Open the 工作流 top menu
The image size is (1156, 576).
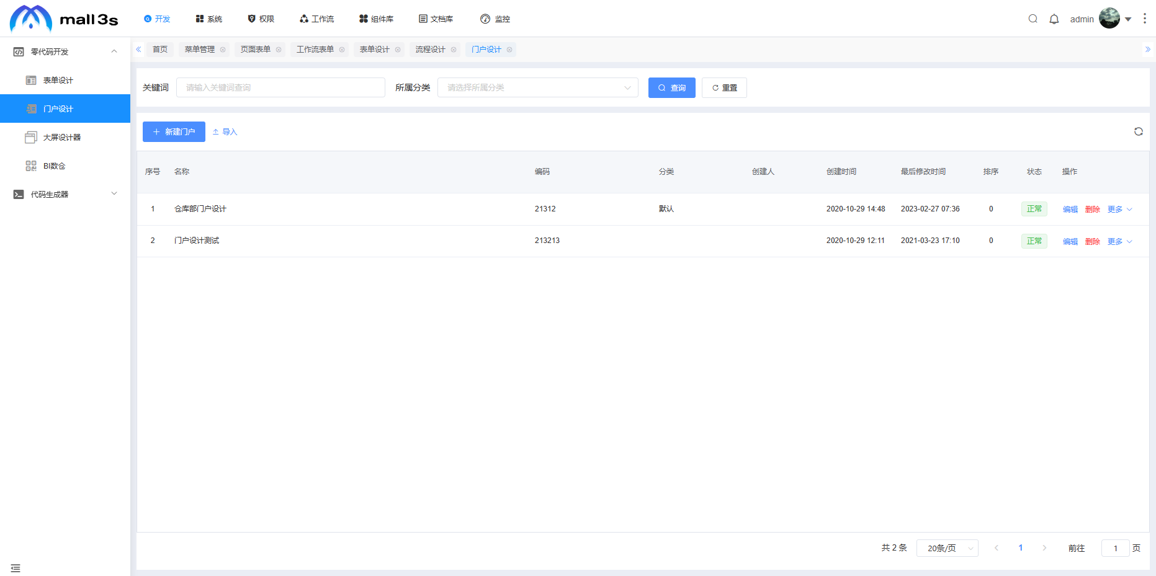tap(317, 19)
